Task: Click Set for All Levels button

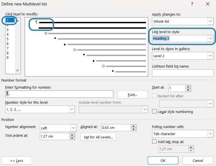Action: click(98, 137)
